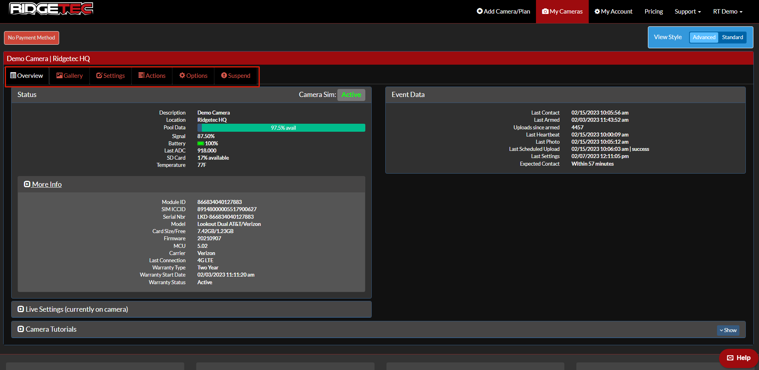Click the Ridgetec logo
Image resolution: width=759 pixels, height=370 pixels.
tap(51, 9)
